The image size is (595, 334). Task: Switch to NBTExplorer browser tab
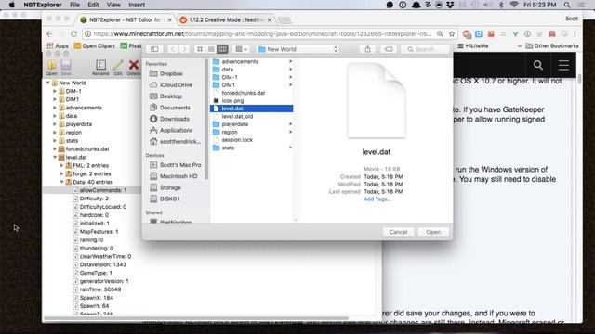click(126, 19)
